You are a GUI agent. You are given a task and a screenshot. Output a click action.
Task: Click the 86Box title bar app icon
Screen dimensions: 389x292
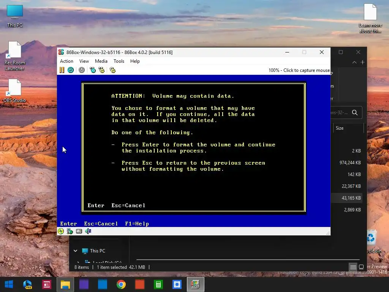point(61,52)
